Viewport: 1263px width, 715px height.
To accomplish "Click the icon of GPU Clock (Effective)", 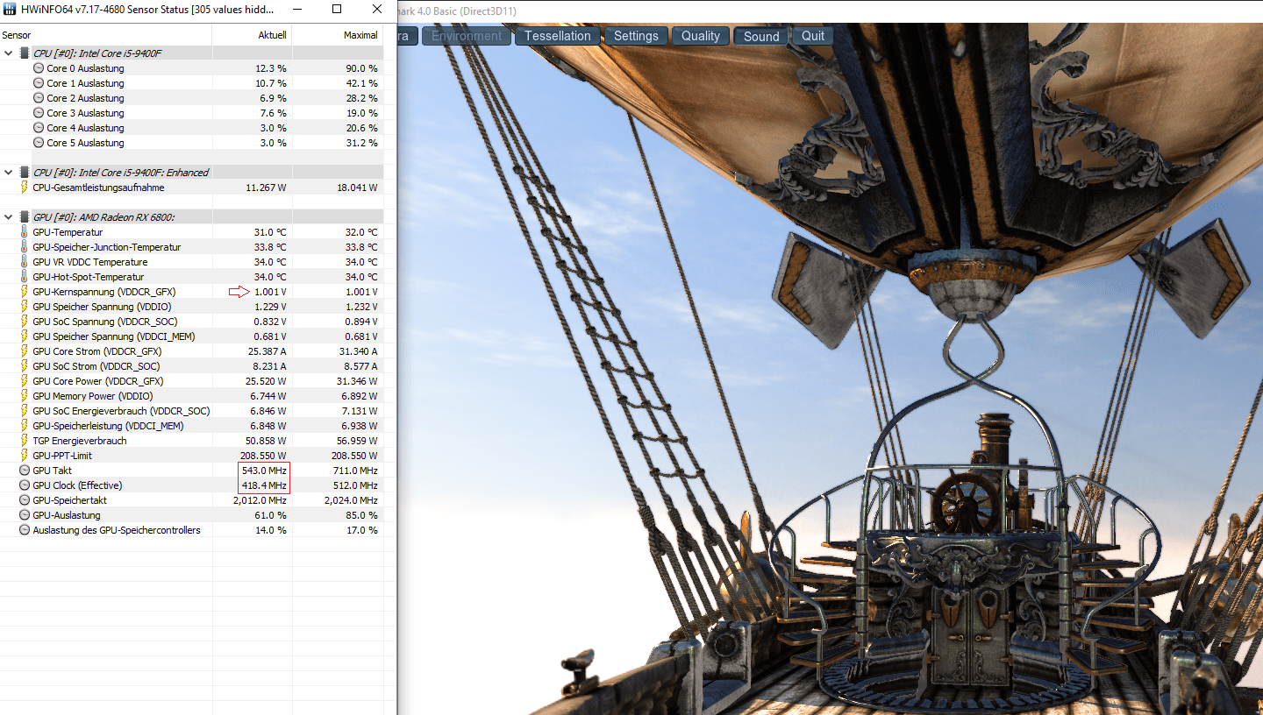I will [x=25, y=485].
